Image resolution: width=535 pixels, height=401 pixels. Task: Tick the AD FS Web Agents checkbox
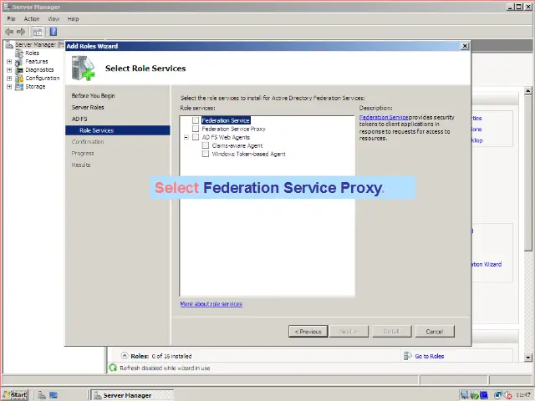pos(196,137)
